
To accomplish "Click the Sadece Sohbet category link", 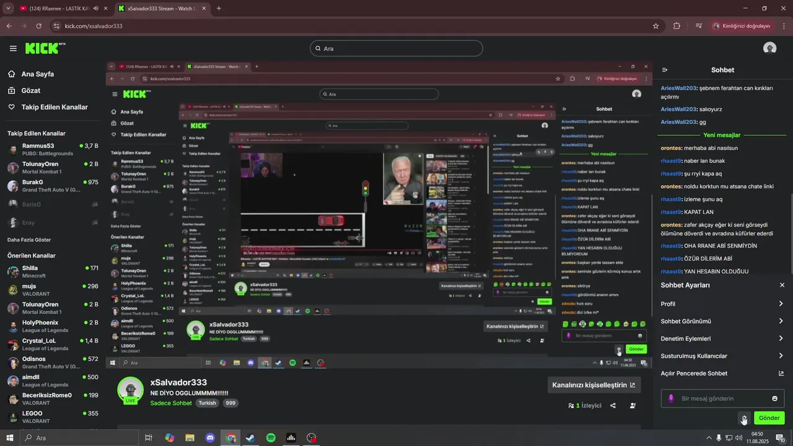I will coord(171,403).
